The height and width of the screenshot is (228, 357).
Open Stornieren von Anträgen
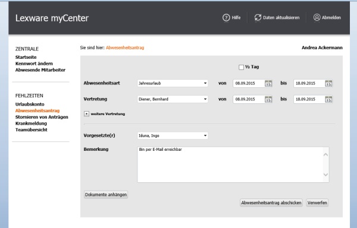pos(42,117)
